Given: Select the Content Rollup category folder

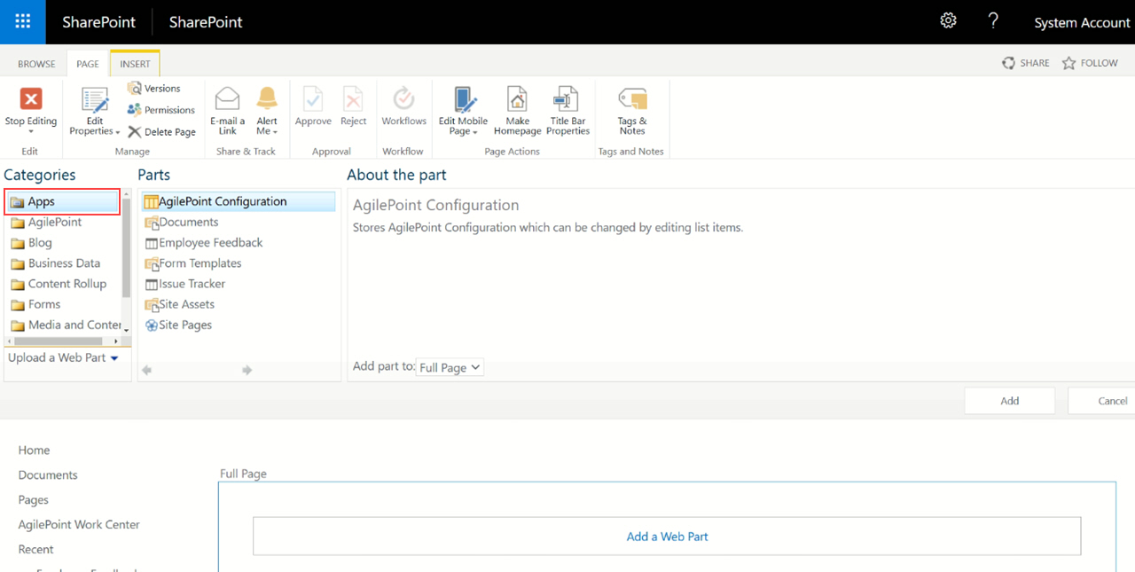Looking at the screenshot, I should tap(59, 283).
